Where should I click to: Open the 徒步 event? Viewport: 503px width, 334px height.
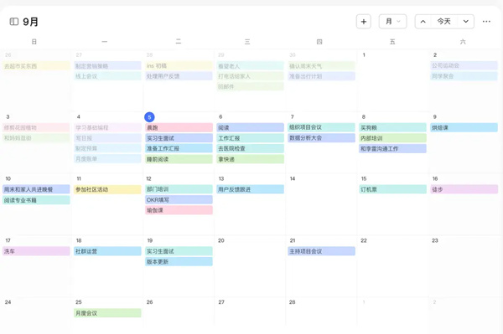click(x=464, y=189)
